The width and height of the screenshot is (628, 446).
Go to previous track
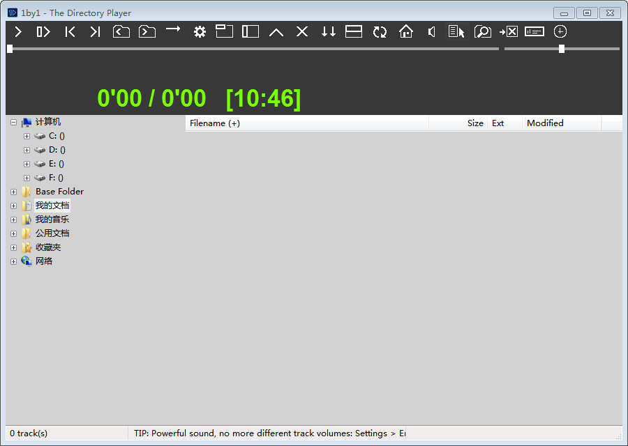[x=70, y=31]
